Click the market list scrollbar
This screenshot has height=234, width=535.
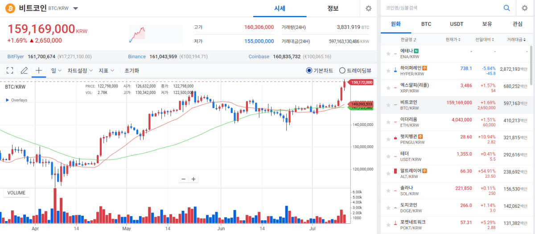[531, 65]
